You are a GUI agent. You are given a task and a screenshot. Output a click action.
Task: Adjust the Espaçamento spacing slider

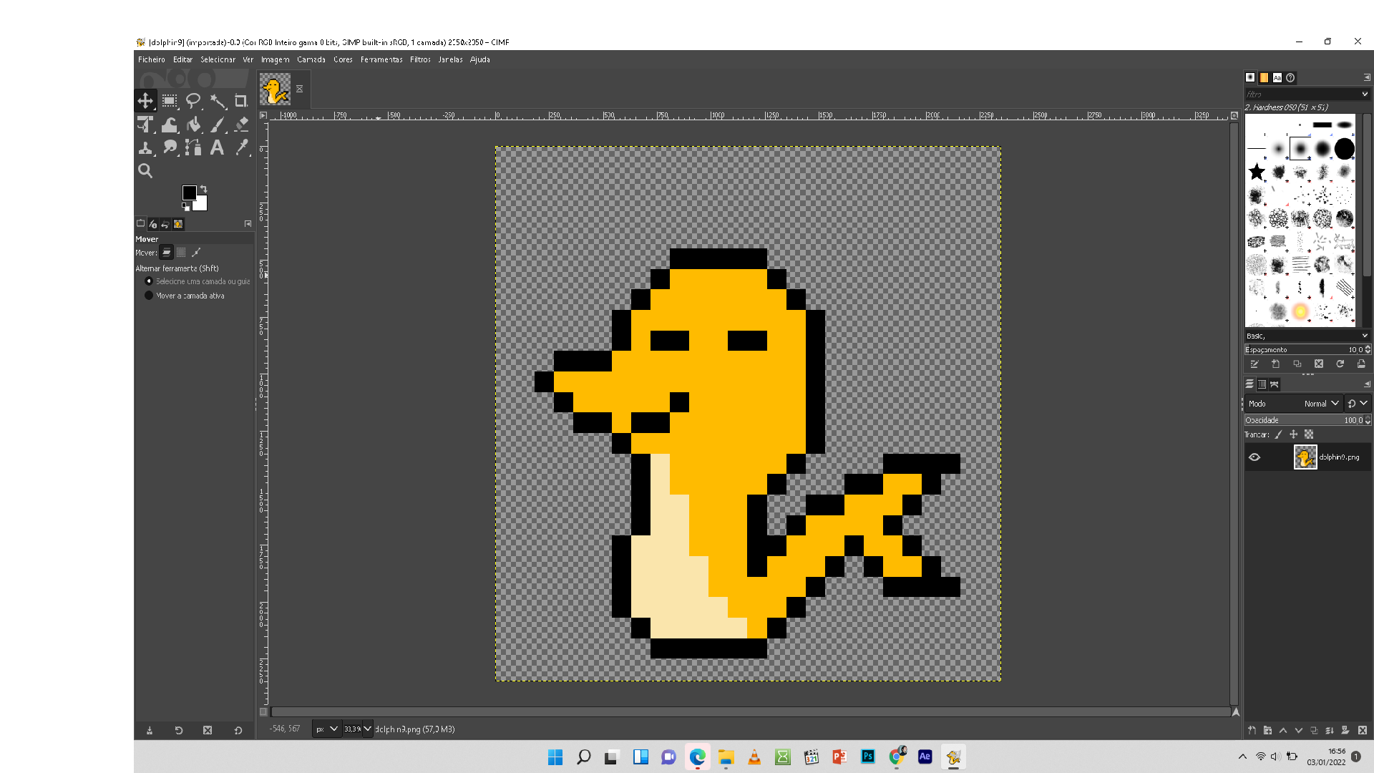click(1303, 350)
